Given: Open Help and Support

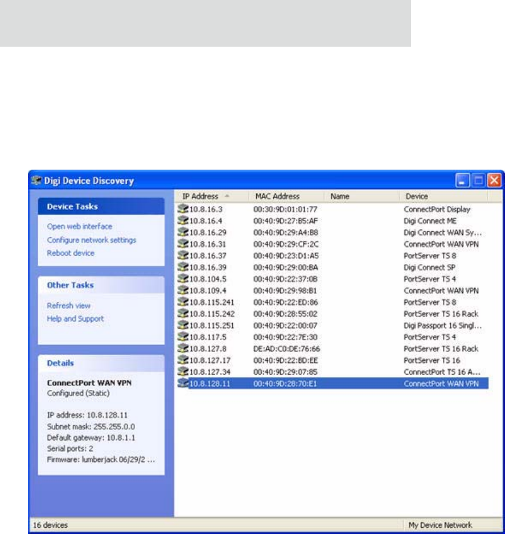Looking at the screenshot, I should click(x=75, y=319).
